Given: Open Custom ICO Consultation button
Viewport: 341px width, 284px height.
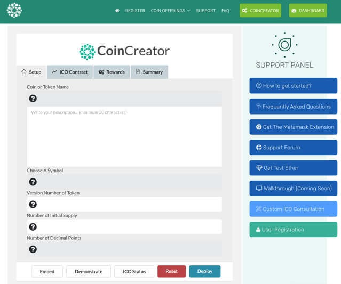Looking at the screenshot, I should click(294, 209).
